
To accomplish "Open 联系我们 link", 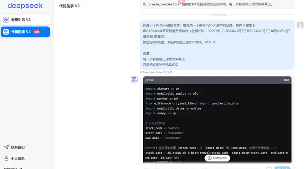I will [x=17, y=147].
